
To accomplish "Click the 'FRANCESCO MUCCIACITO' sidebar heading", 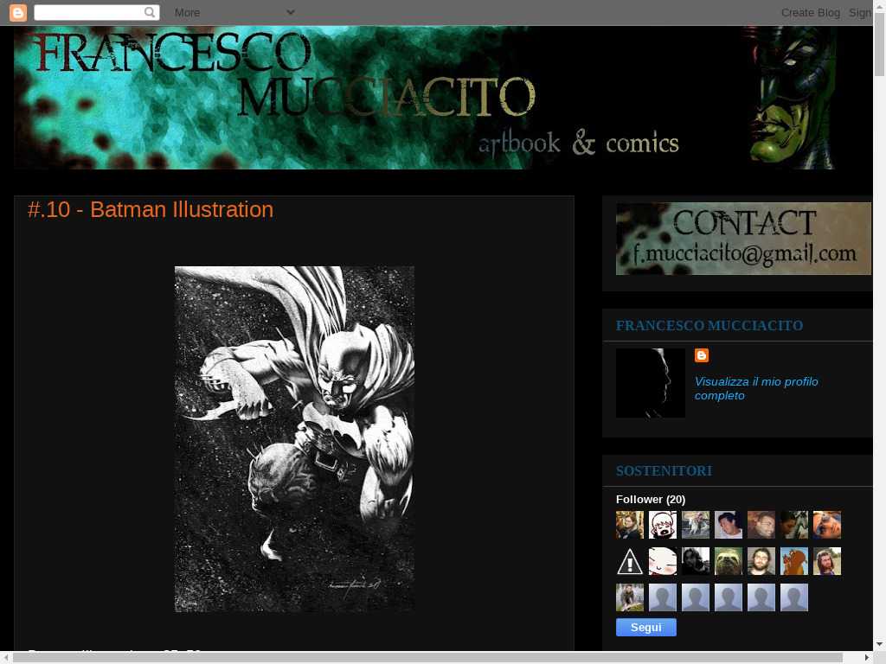I will pos(709,326).
